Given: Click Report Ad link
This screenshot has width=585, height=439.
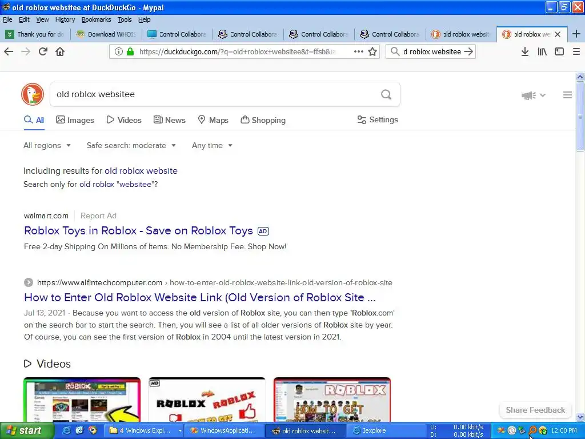Looking at the screenshot, I should (98, 215).
